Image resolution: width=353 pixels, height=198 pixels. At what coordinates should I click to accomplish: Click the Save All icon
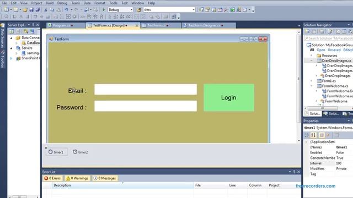[38, 10]
